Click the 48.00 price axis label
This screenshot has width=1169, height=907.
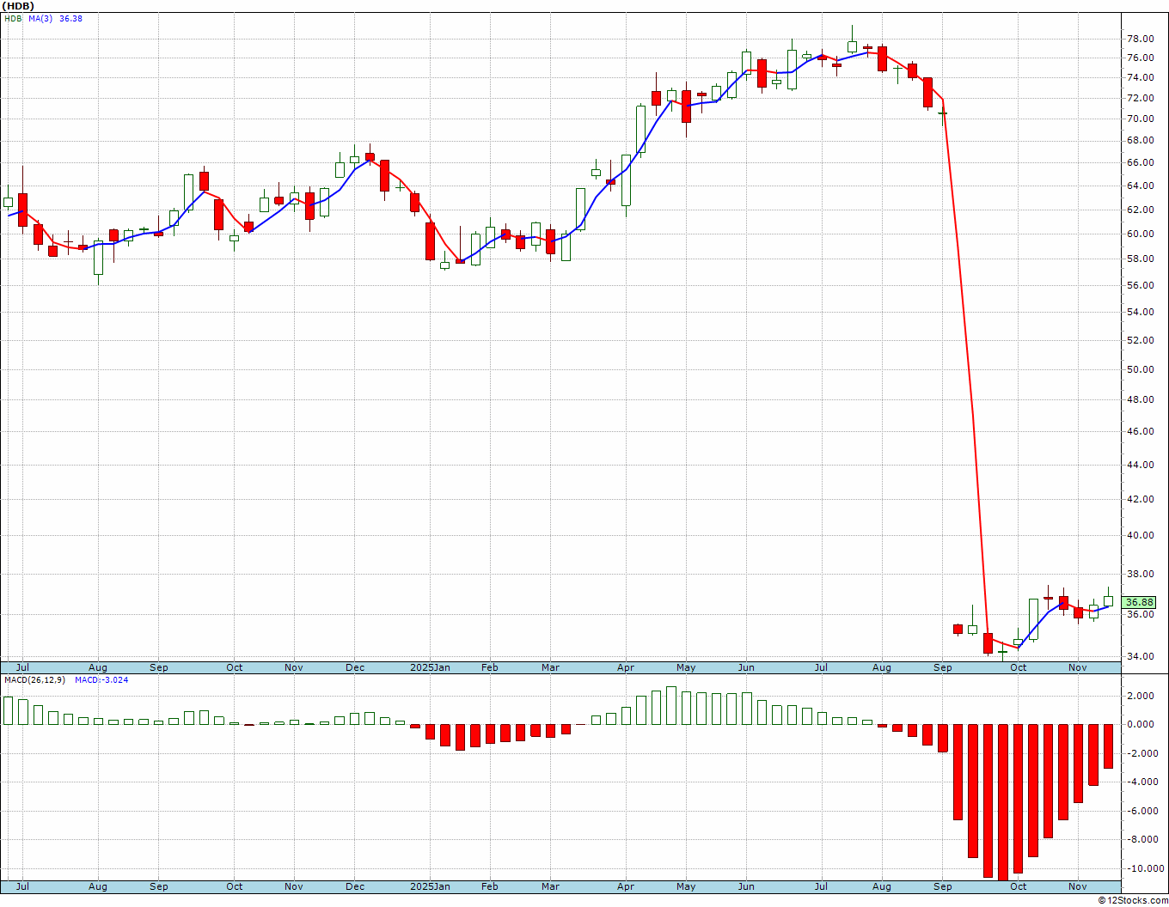[1140, 399]
